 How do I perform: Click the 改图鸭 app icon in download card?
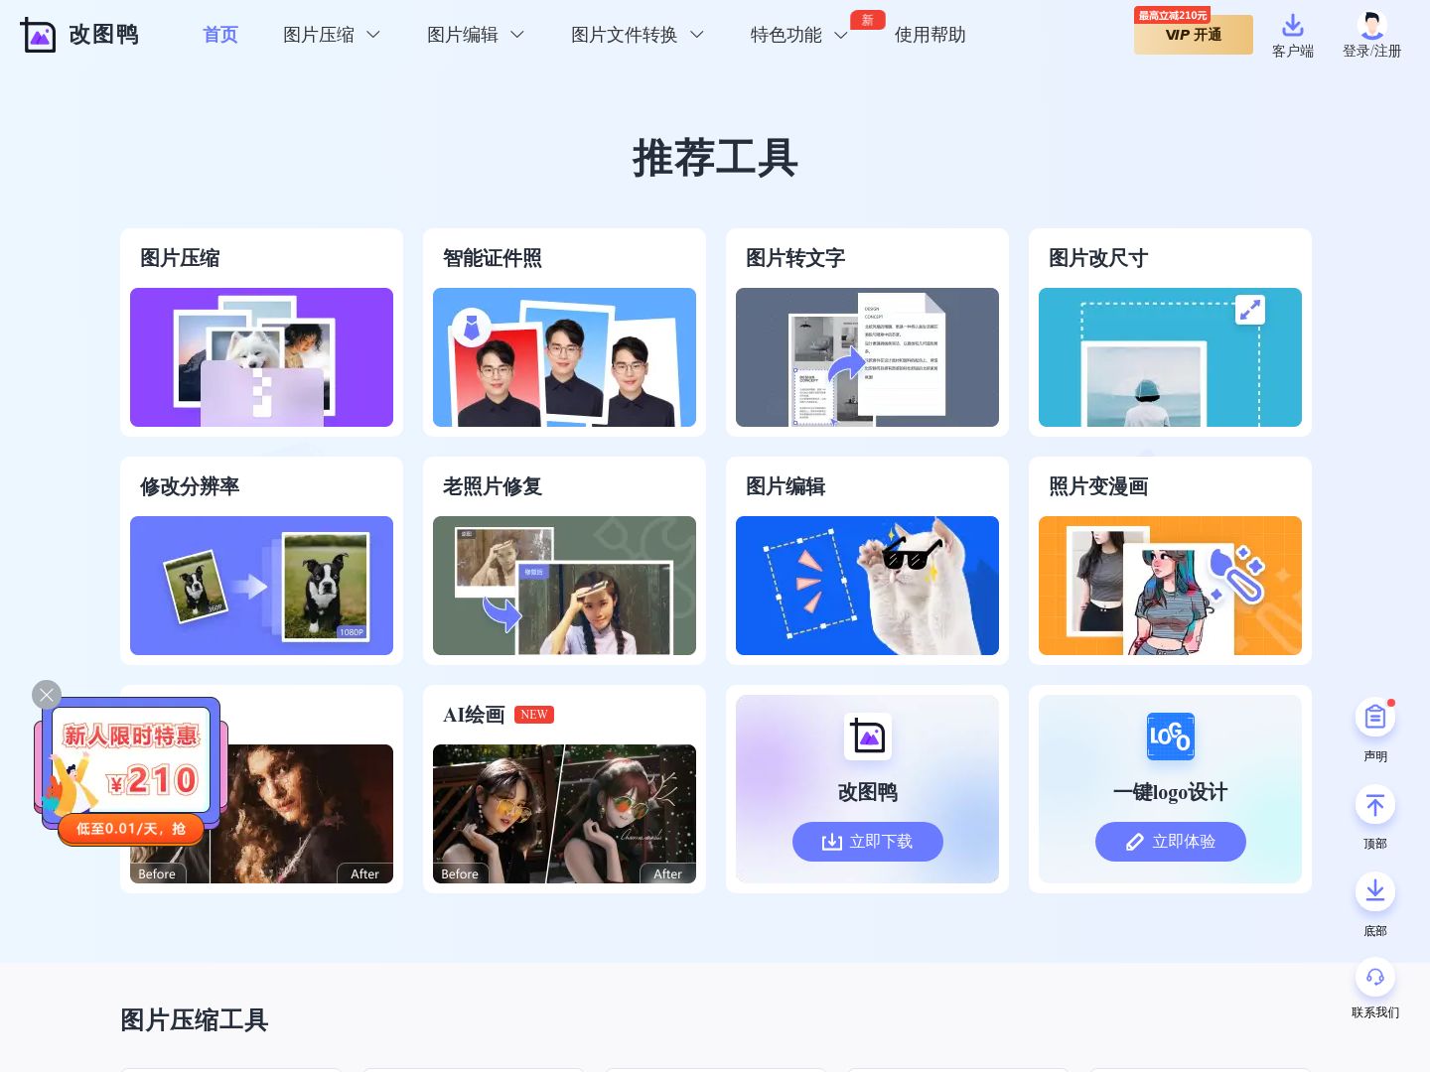(x=867, y=737)
